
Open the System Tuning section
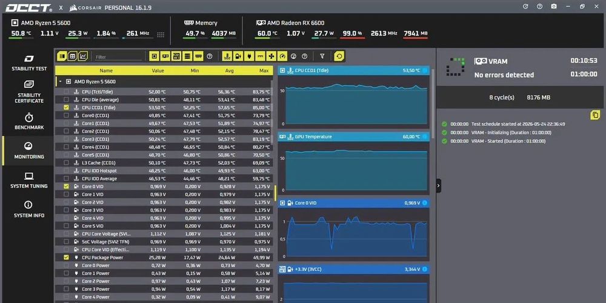point(29,181)
